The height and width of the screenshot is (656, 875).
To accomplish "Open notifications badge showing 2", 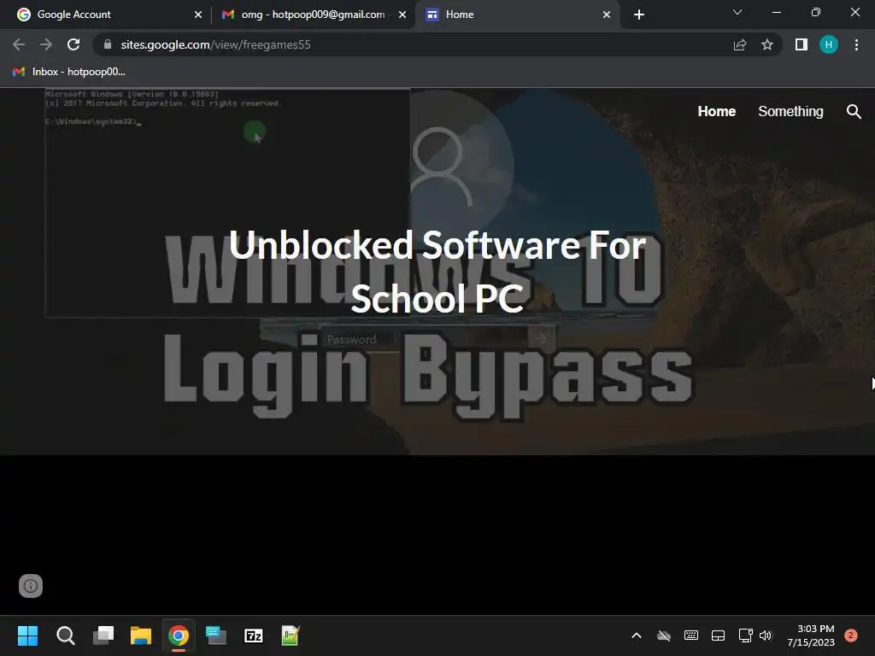I will click(850, 635).
